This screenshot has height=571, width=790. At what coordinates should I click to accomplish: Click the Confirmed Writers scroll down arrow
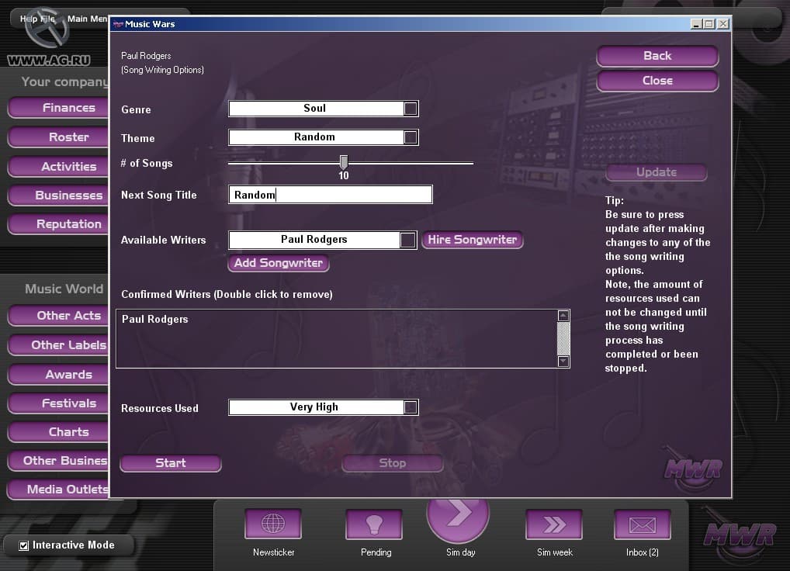[563, 361]
